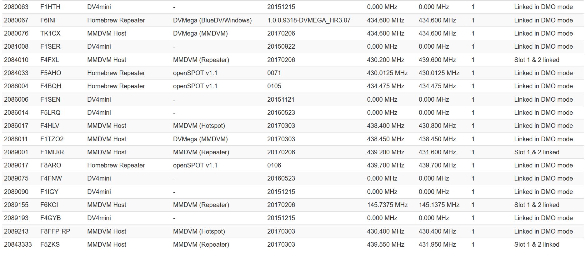Select ID 20843333 for F5ZKS
586x256 pixels.
(18, 244)
